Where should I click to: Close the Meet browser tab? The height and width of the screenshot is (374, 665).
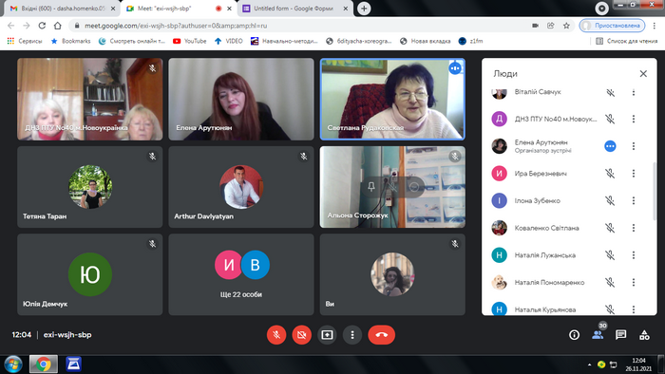(x=230, y=9)
